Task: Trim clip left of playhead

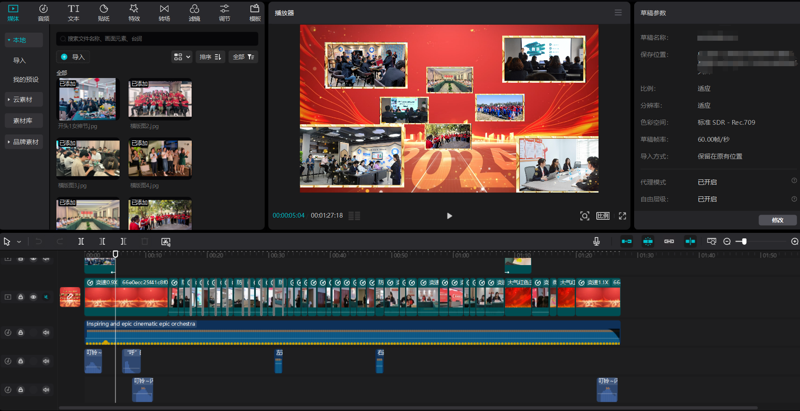Action: [x=102, y=241]
